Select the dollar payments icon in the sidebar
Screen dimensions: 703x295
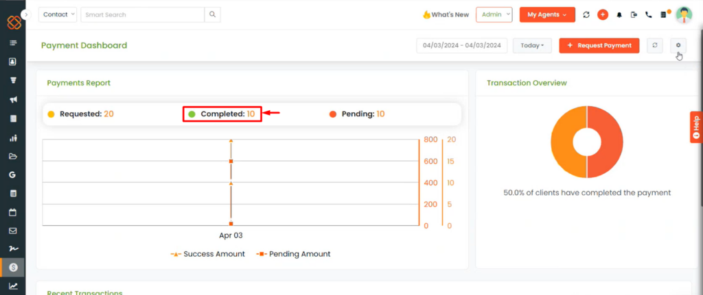coord(13,268)
